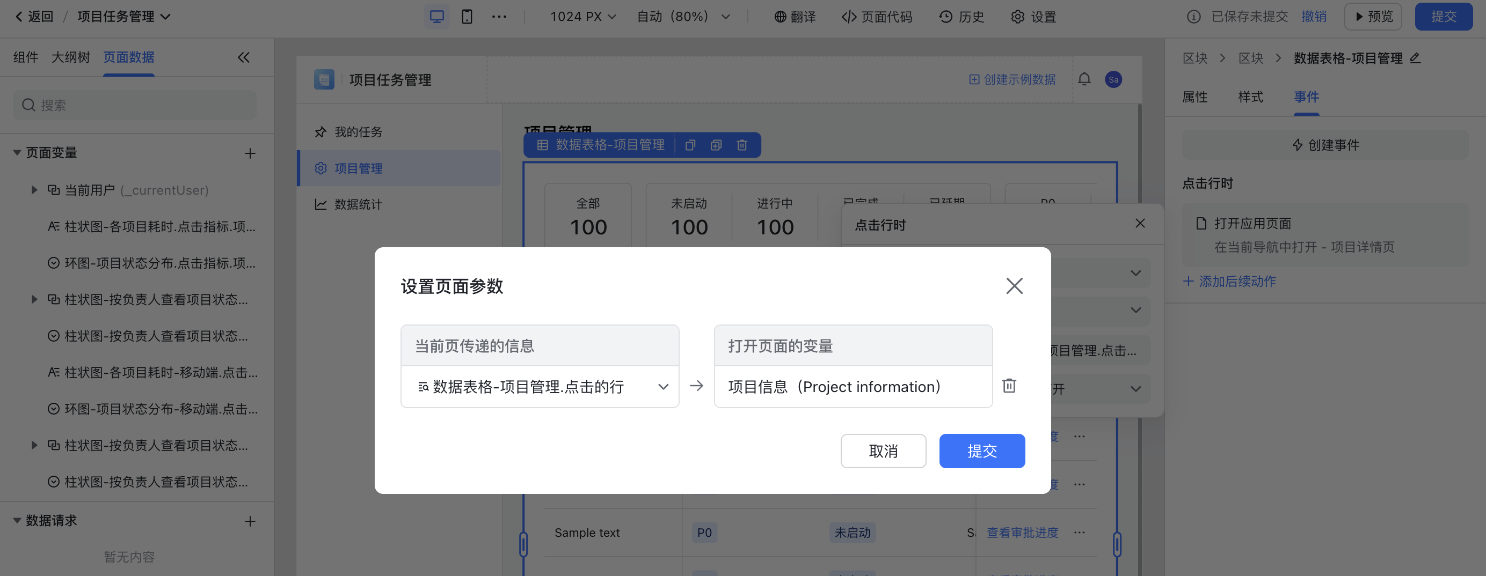Open 页面代码 page code view
1486x576 pixels.
point(877,17)
